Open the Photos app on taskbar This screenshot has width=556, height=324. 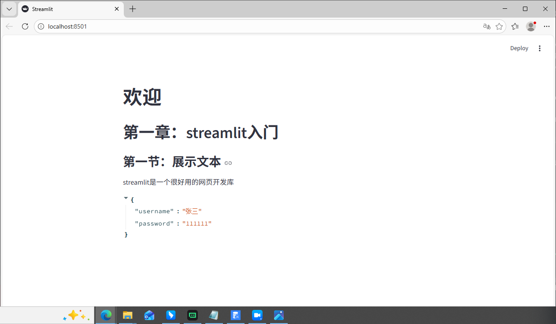[279, 315]
